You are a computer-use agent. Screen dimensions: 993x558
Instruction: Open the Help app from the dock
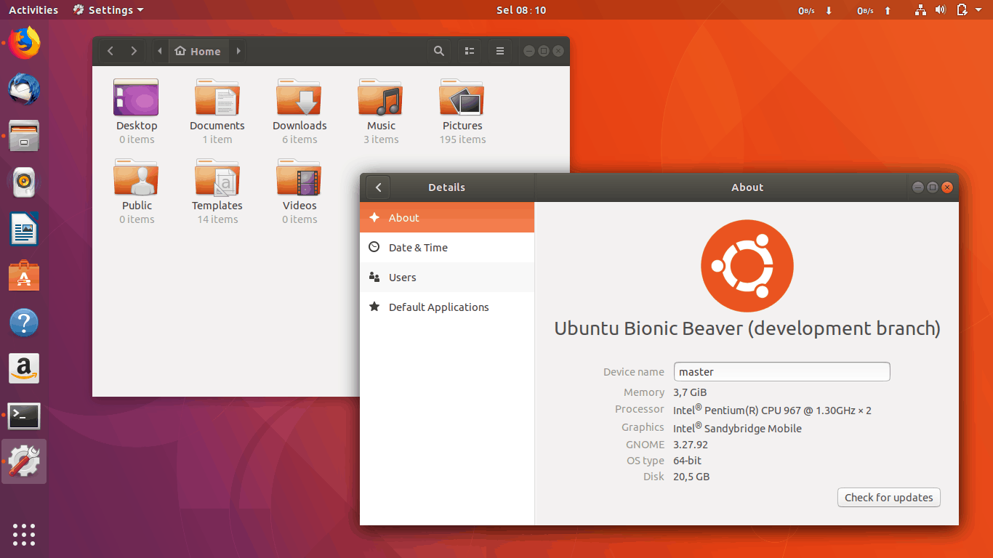pos(24,322)
